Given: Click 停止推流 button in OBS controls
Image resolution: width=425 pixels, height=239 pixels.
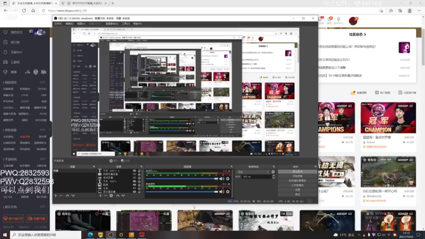Looking at the screenshot, I should click(297, 172).
